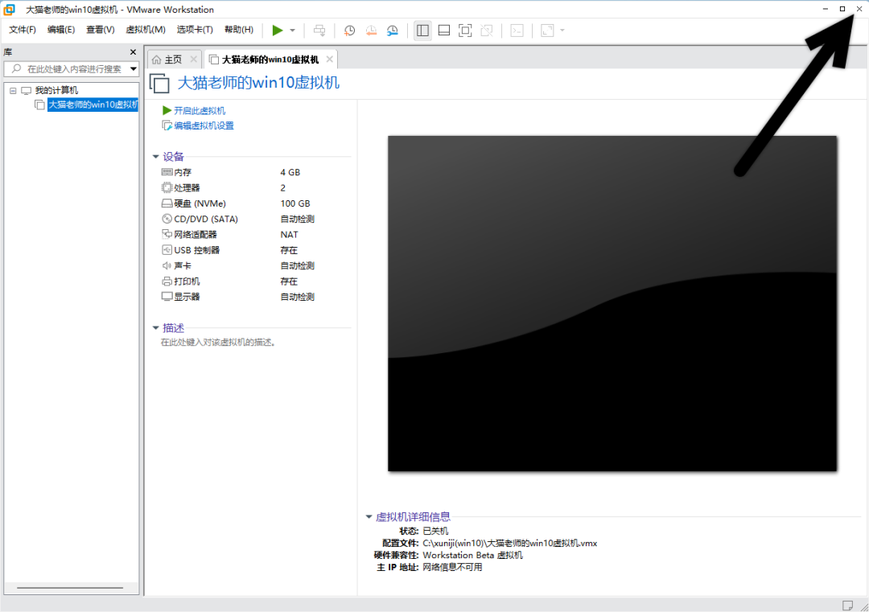Click the library search input field

(x=72, y=69)
